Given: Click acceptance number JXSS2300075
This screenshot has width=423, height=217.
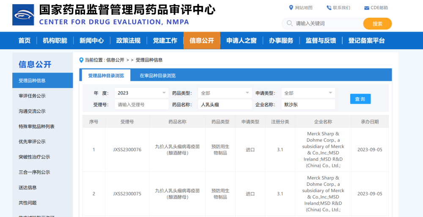Looking at the screenshot, I should 127,194.
